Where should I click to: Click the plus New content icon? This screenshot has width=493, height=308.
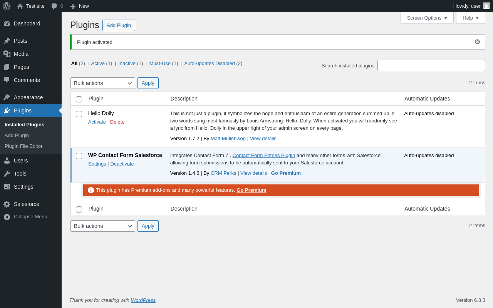[73, 6]
